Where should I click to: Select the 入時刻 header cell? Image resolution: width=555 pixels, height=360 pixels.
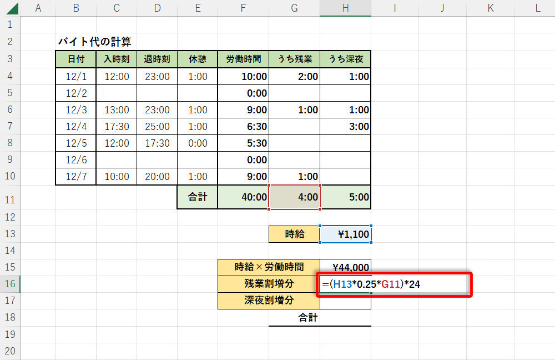(x=117, y=59)
